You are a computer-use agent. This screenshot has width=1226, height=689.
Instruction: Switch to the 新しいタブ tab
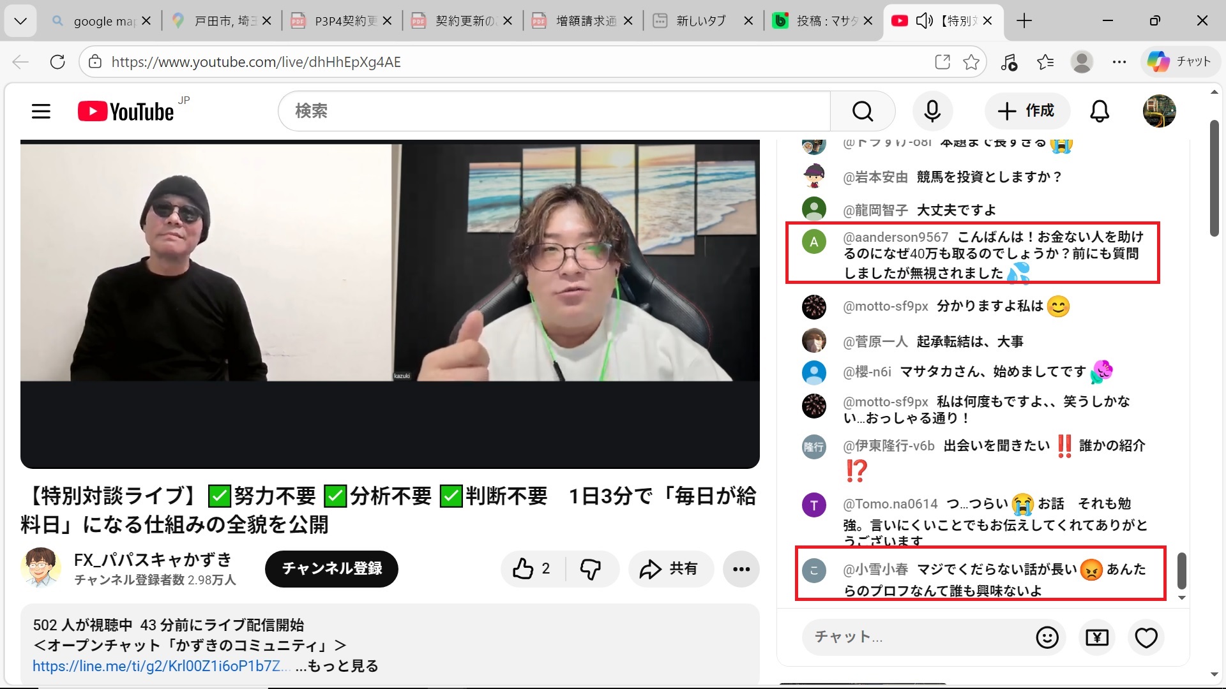coord(700,21)
